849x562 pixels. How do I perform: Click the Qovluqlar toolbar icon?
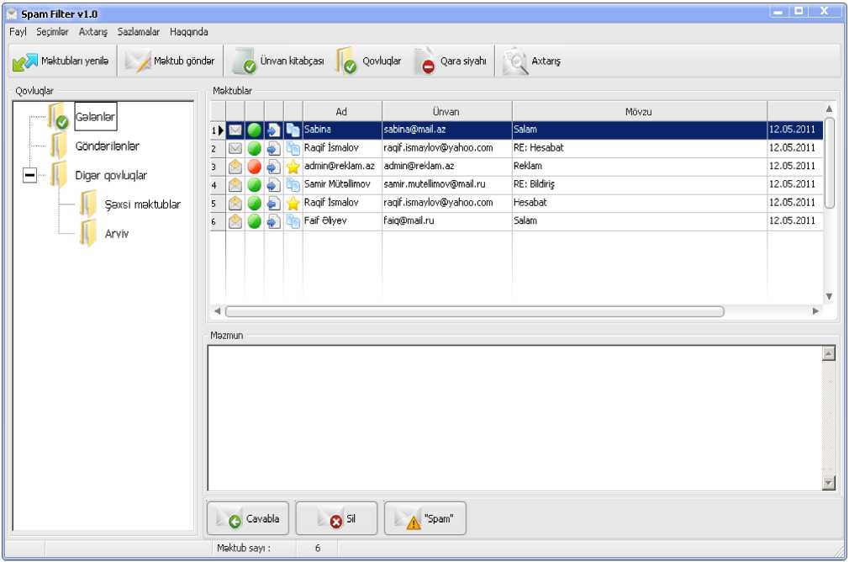pyautogui.click(x=346, y=61)
